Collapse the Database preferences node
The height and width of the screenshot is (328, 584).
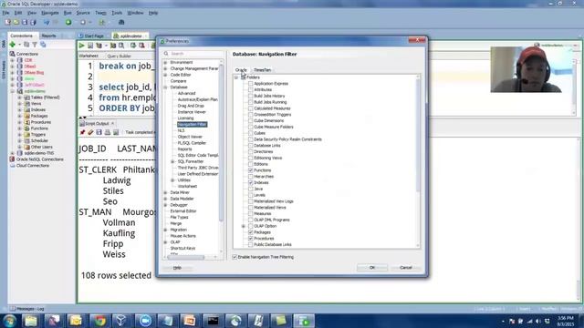click(x=165, y=87)
